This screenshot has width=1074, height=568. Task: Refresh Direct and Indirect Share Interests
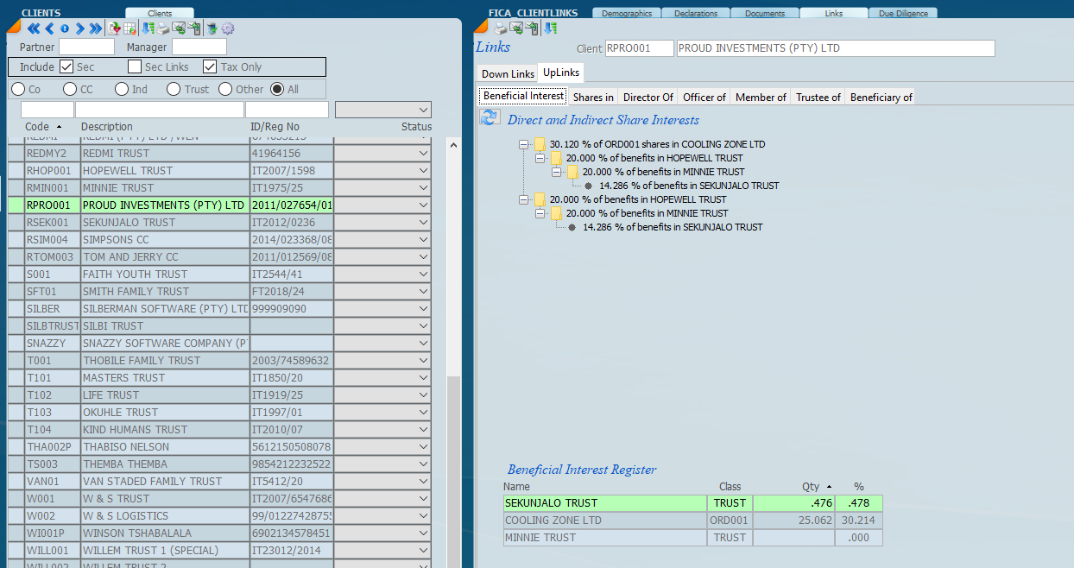(x=490, y=118)
